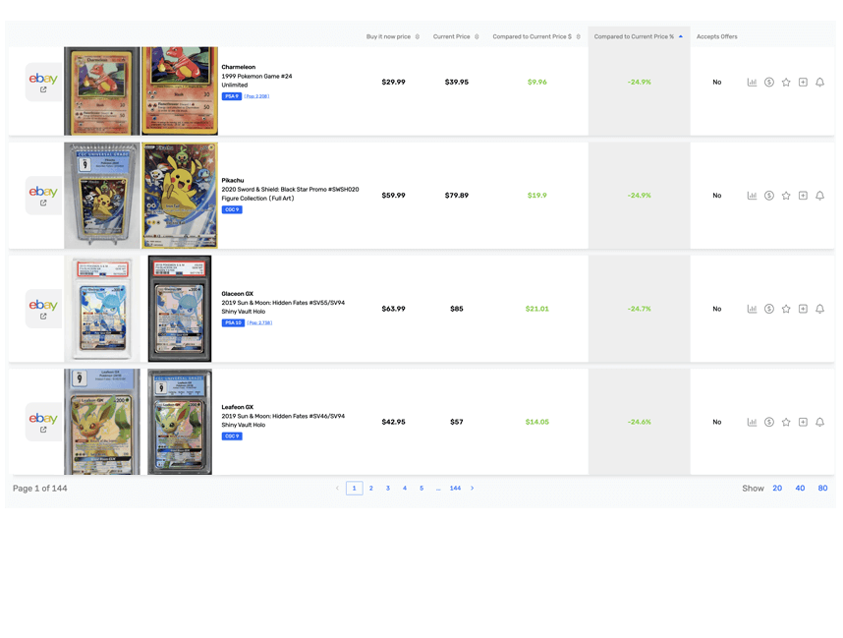Viewport: 843px width, 638px height.
Task: Open Leafeon GX listing via eBay logo
Action: click(x=43, y=422)
